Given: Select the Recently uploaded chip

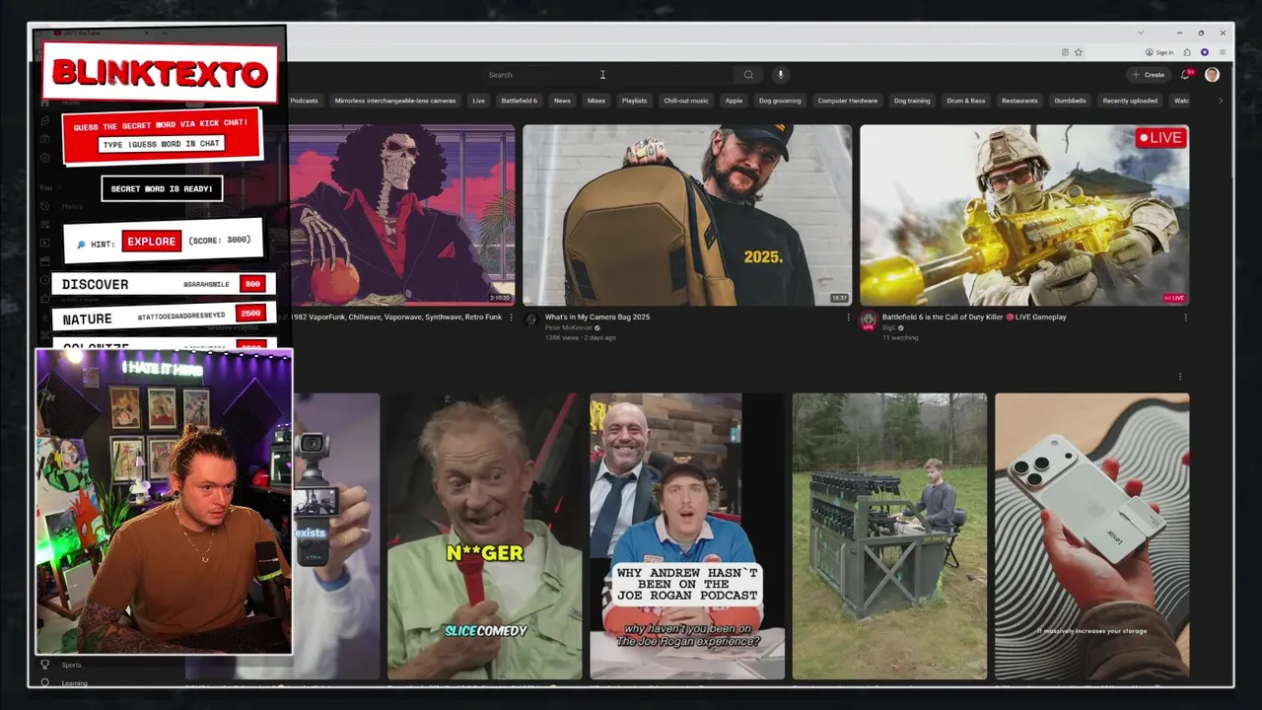Looking at the screenshot, I should tap(1130, 101).
